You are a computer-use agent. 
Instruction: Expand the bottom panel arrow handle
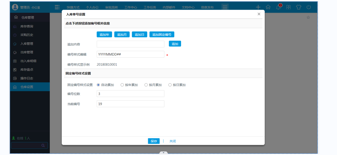[x=164, y=153]
